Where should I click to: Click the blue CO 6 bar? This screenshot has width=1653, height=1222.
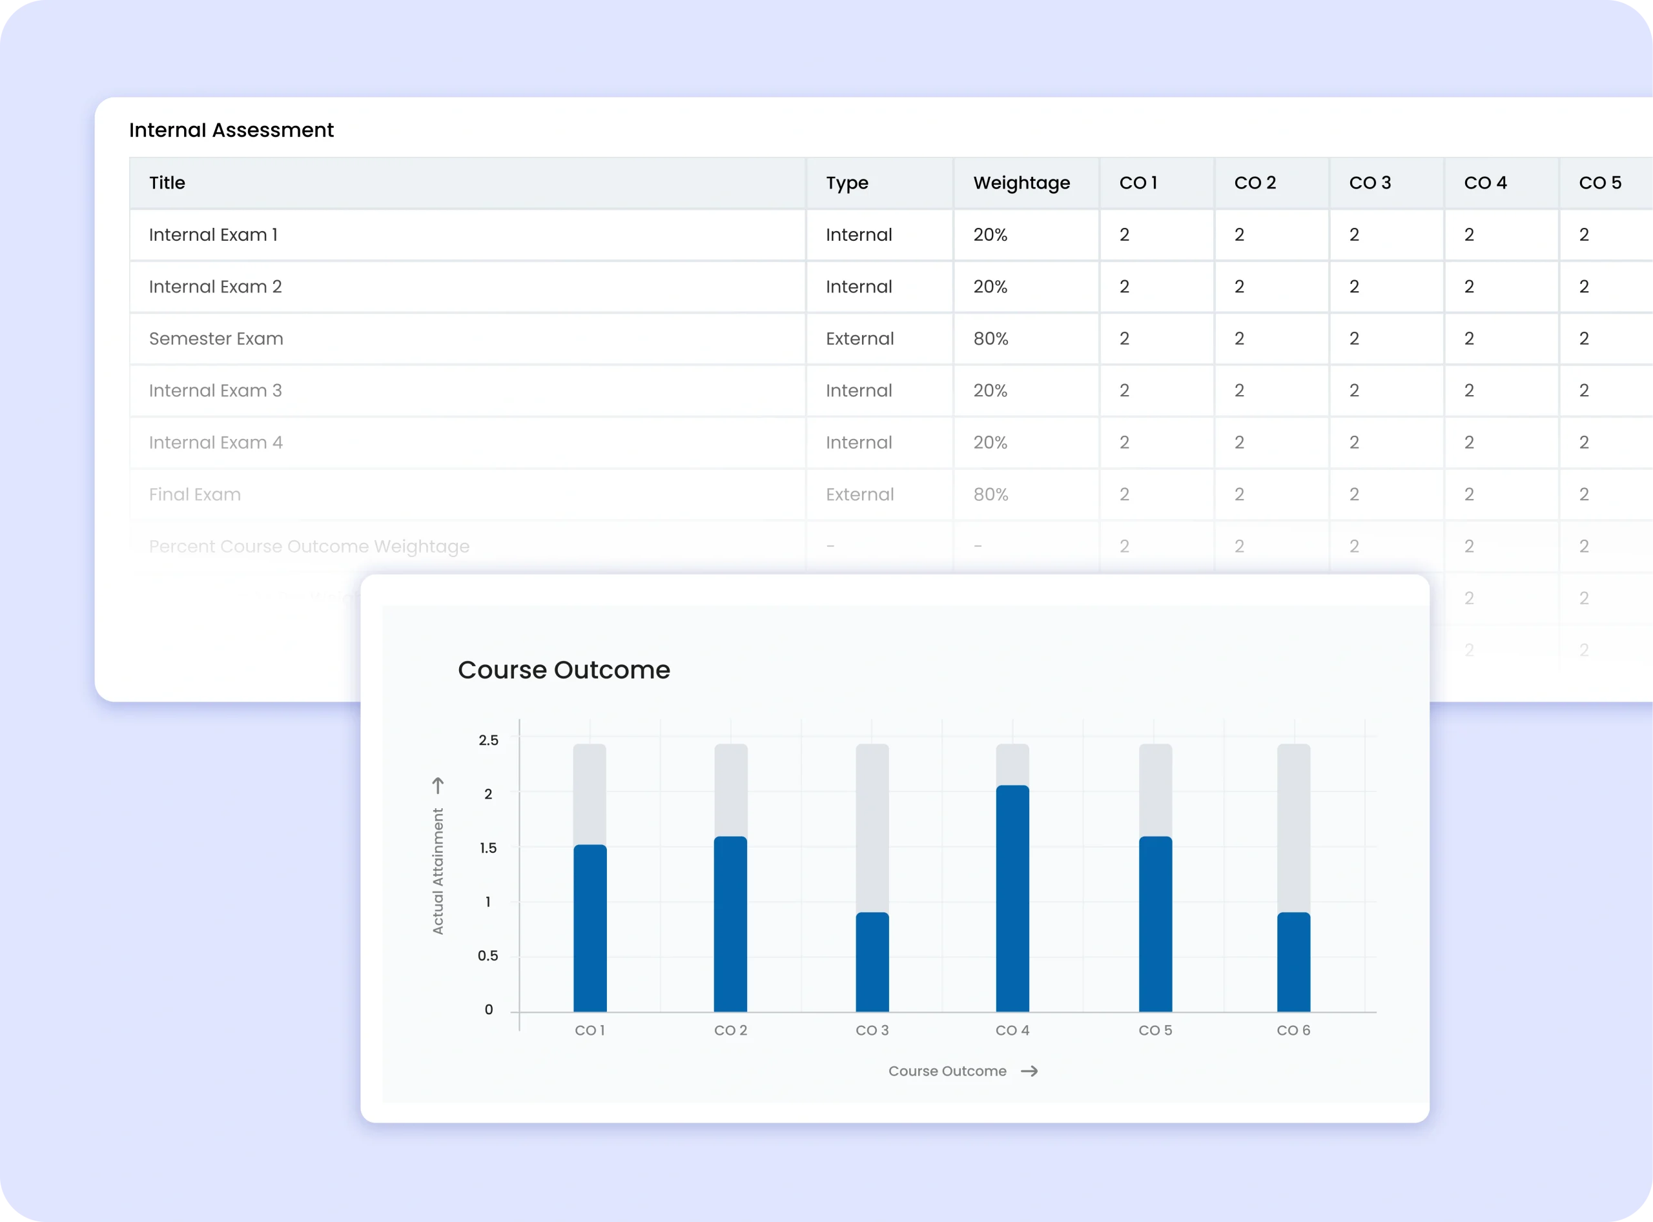1293,962
